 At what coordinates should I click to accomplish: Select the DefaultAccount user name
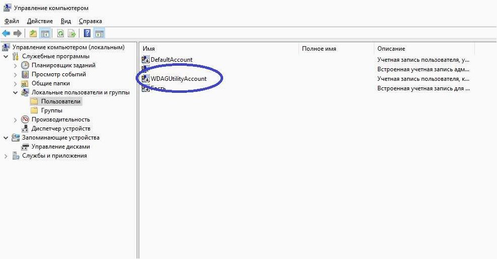point(171,60)
